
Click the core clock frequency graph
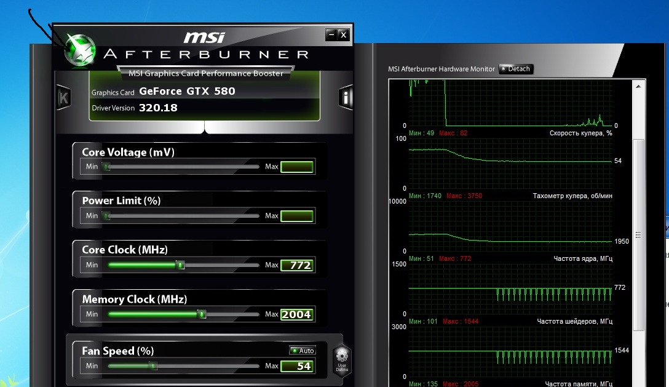pos(510,289)
